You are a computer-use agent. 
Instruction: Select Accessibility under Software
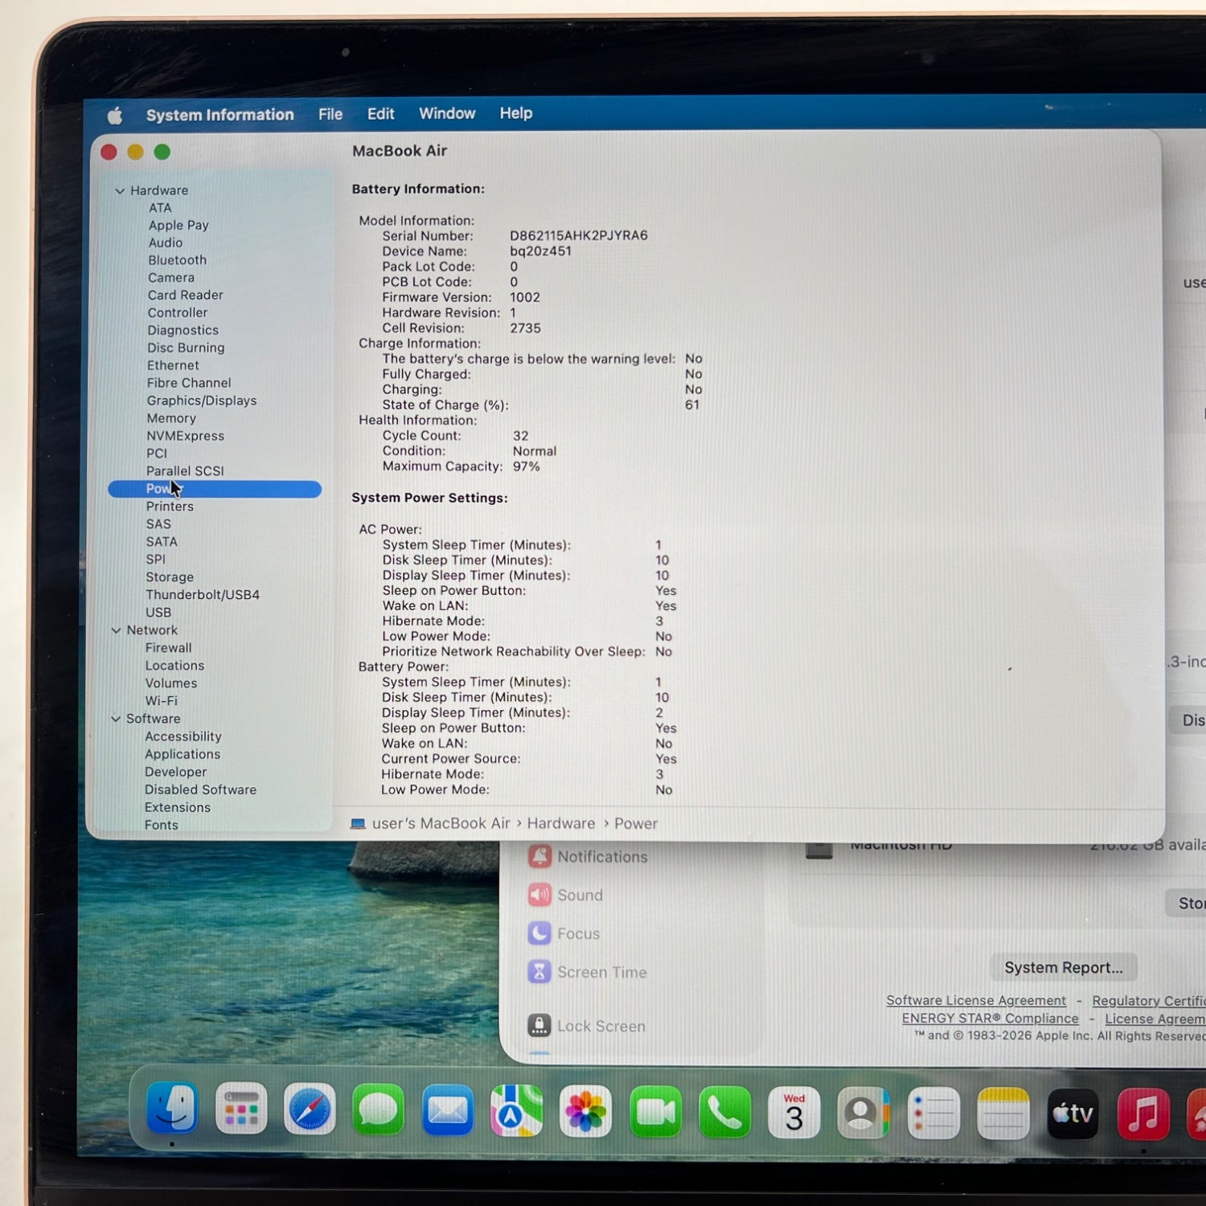(183, 736)
